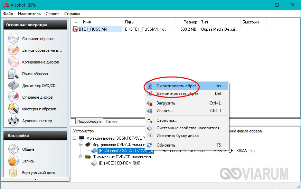Open the Поиск образов operation link
301x189 pixels.
pyautogui.click(x=35, y=74)
